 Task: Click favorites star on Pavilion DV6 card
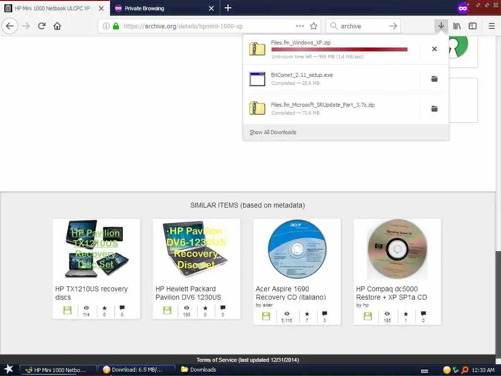[205, 307]
